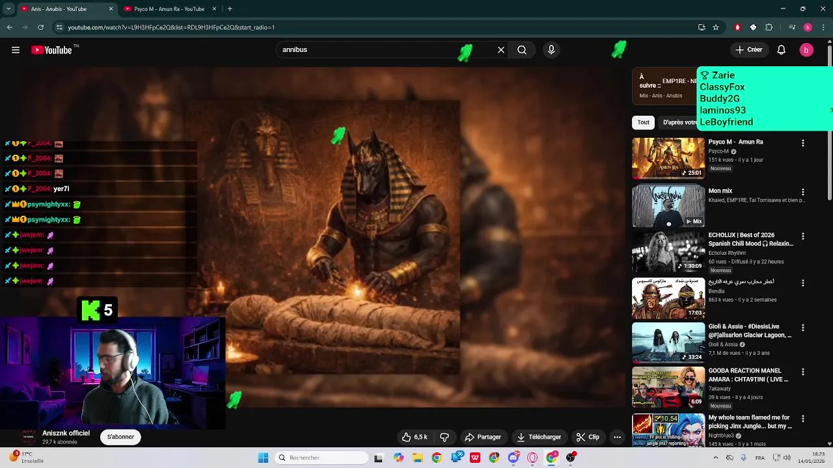The height and width of the screenshot is (468, 833).
Task: Close the Anis - Anubis browser tab
Action: [x=111, y=9]
